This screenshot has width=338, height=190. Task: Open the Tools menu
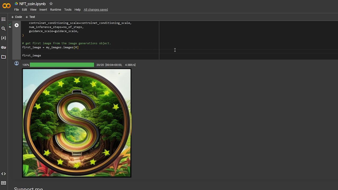coord(68,9)
